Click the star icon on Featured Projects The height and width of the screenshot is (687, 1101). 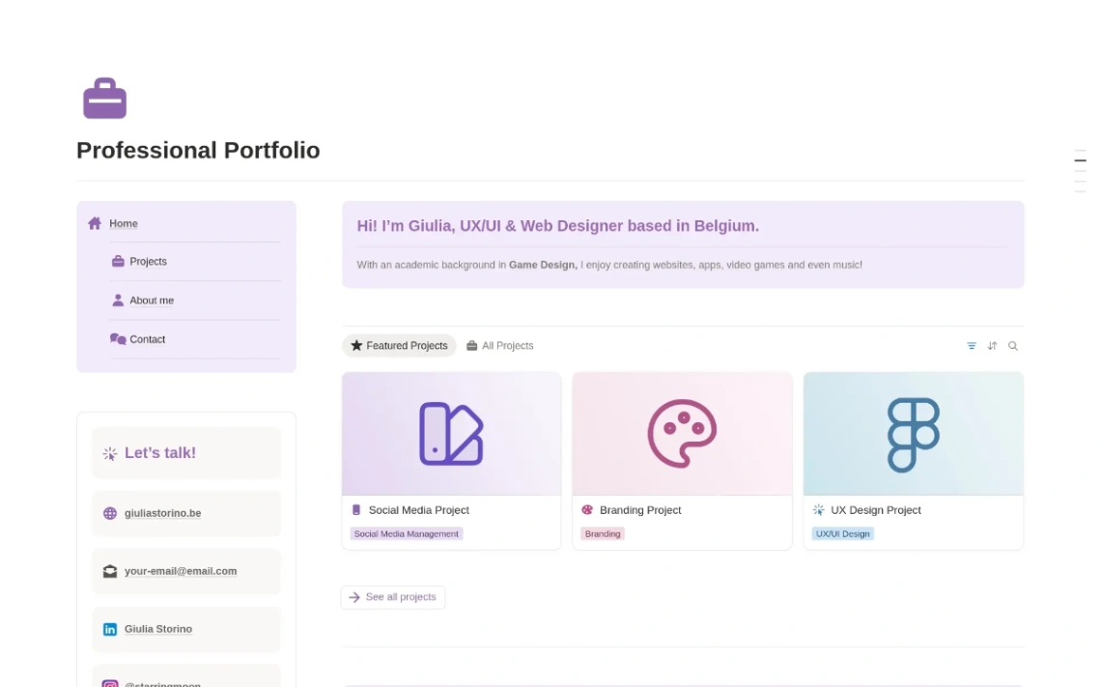point(356,346)
